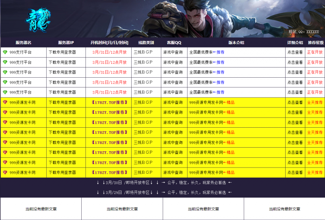Click 下载专用登录器 in the last 999资源发卡网 row
This screenshot has height=220, width=325.
pyautogui.click(x=63, y=172)
